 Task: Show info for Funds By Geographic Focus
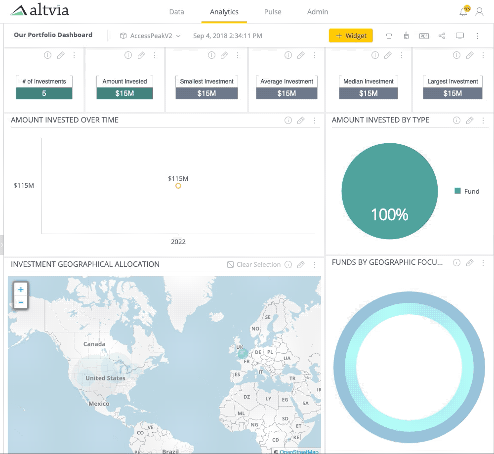point(457,263)
